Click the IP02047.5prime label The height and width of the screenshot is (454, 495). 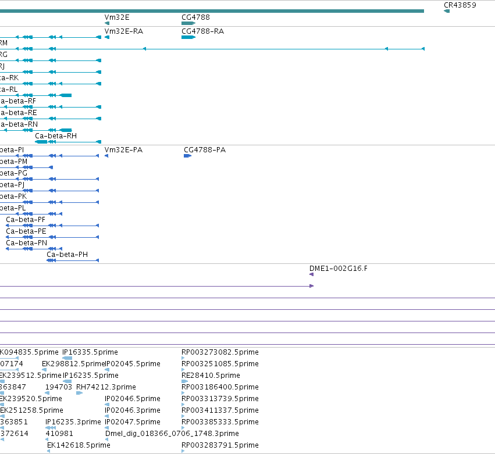point(133,422)
